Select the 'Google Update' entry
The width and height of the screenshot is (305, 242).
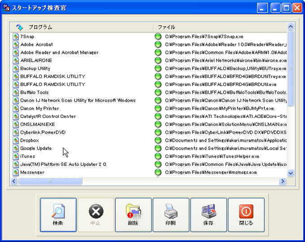coord(36,148)
